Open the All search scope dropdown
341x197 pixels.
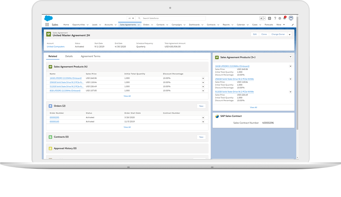(x=131, y=18)
